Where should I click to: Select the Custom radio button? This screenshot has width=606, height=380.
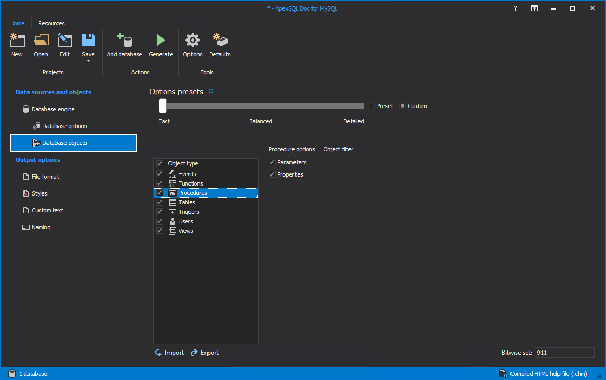click(x=402, y=106)
